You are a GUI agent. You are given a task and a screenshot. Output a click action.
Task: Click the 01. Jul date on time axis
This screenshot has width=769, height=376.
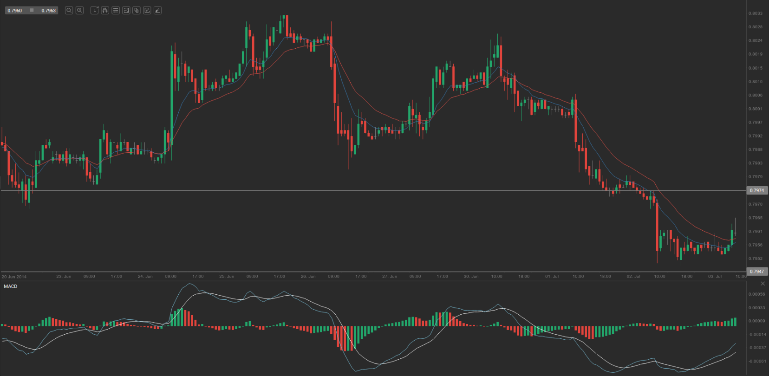pyautogui.click(x=552, y=277)
